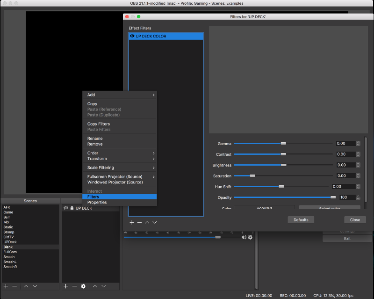Click the lock icon on UP DECK source
This screenshot has width=374, height=299.
coord(72,208)
